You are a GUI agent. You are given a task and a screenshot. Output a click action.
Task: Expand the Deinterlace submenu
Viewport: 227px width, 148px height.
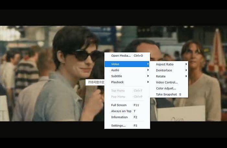169,70
